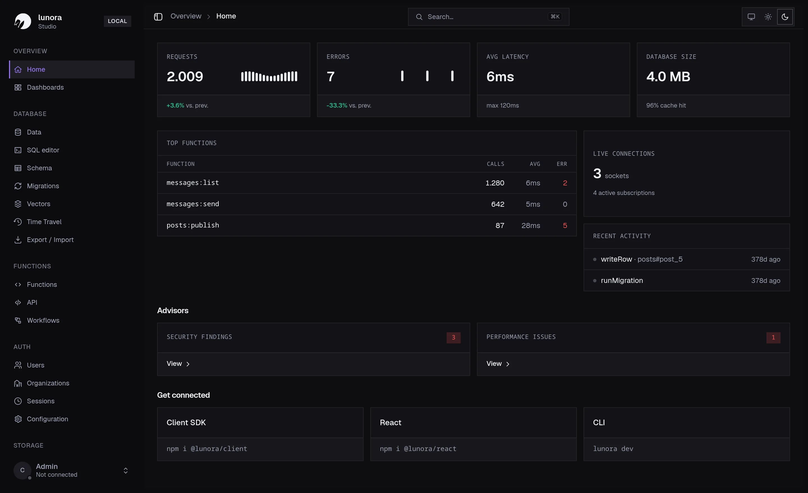Click the Performance Issues count badge 1
The height and width of the screenshot is (493, 808).
click(773, 338)
